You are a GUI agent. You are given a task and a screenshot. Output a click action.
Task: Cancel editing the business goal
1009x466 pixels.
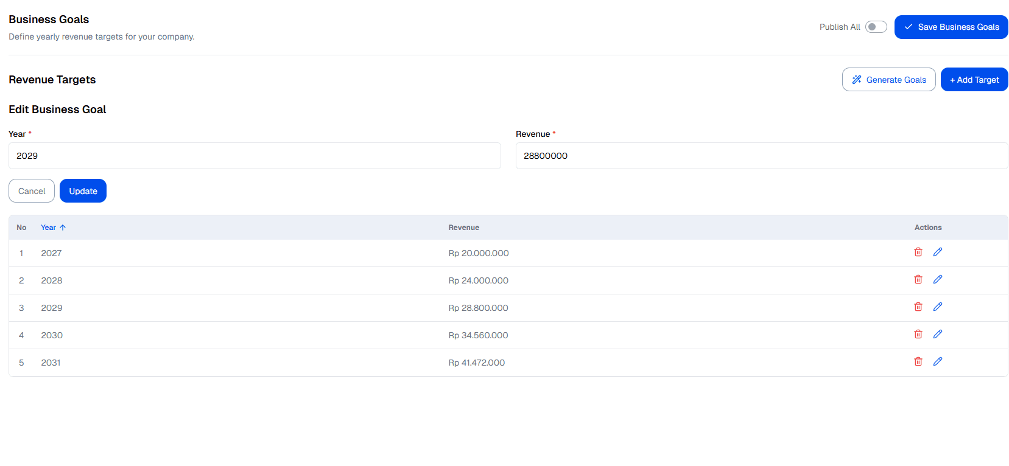32,191
